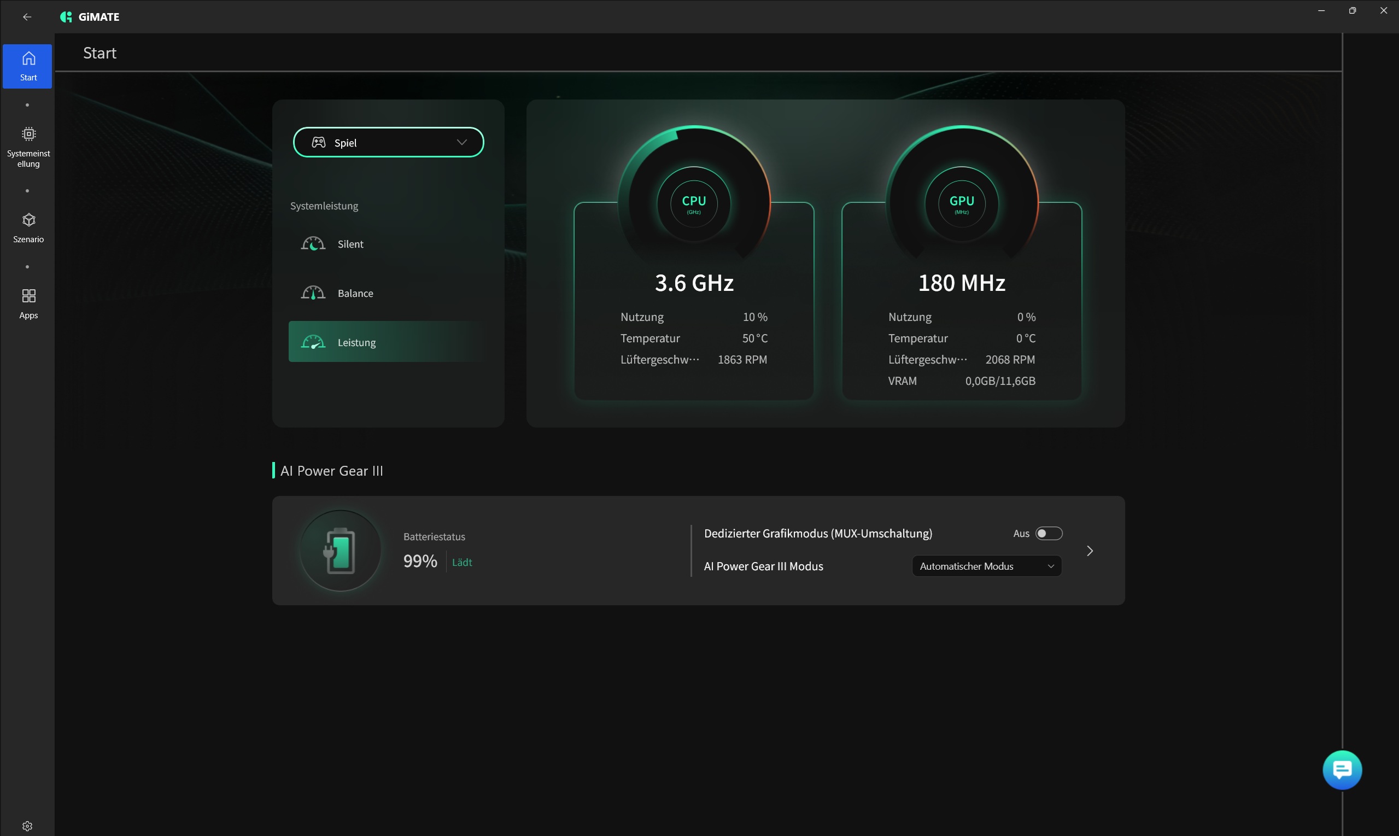1399x836 pixels.
Task: Switch to the Szenario sidebar tab
Action: pyautogui.click(x=28, y=227)
